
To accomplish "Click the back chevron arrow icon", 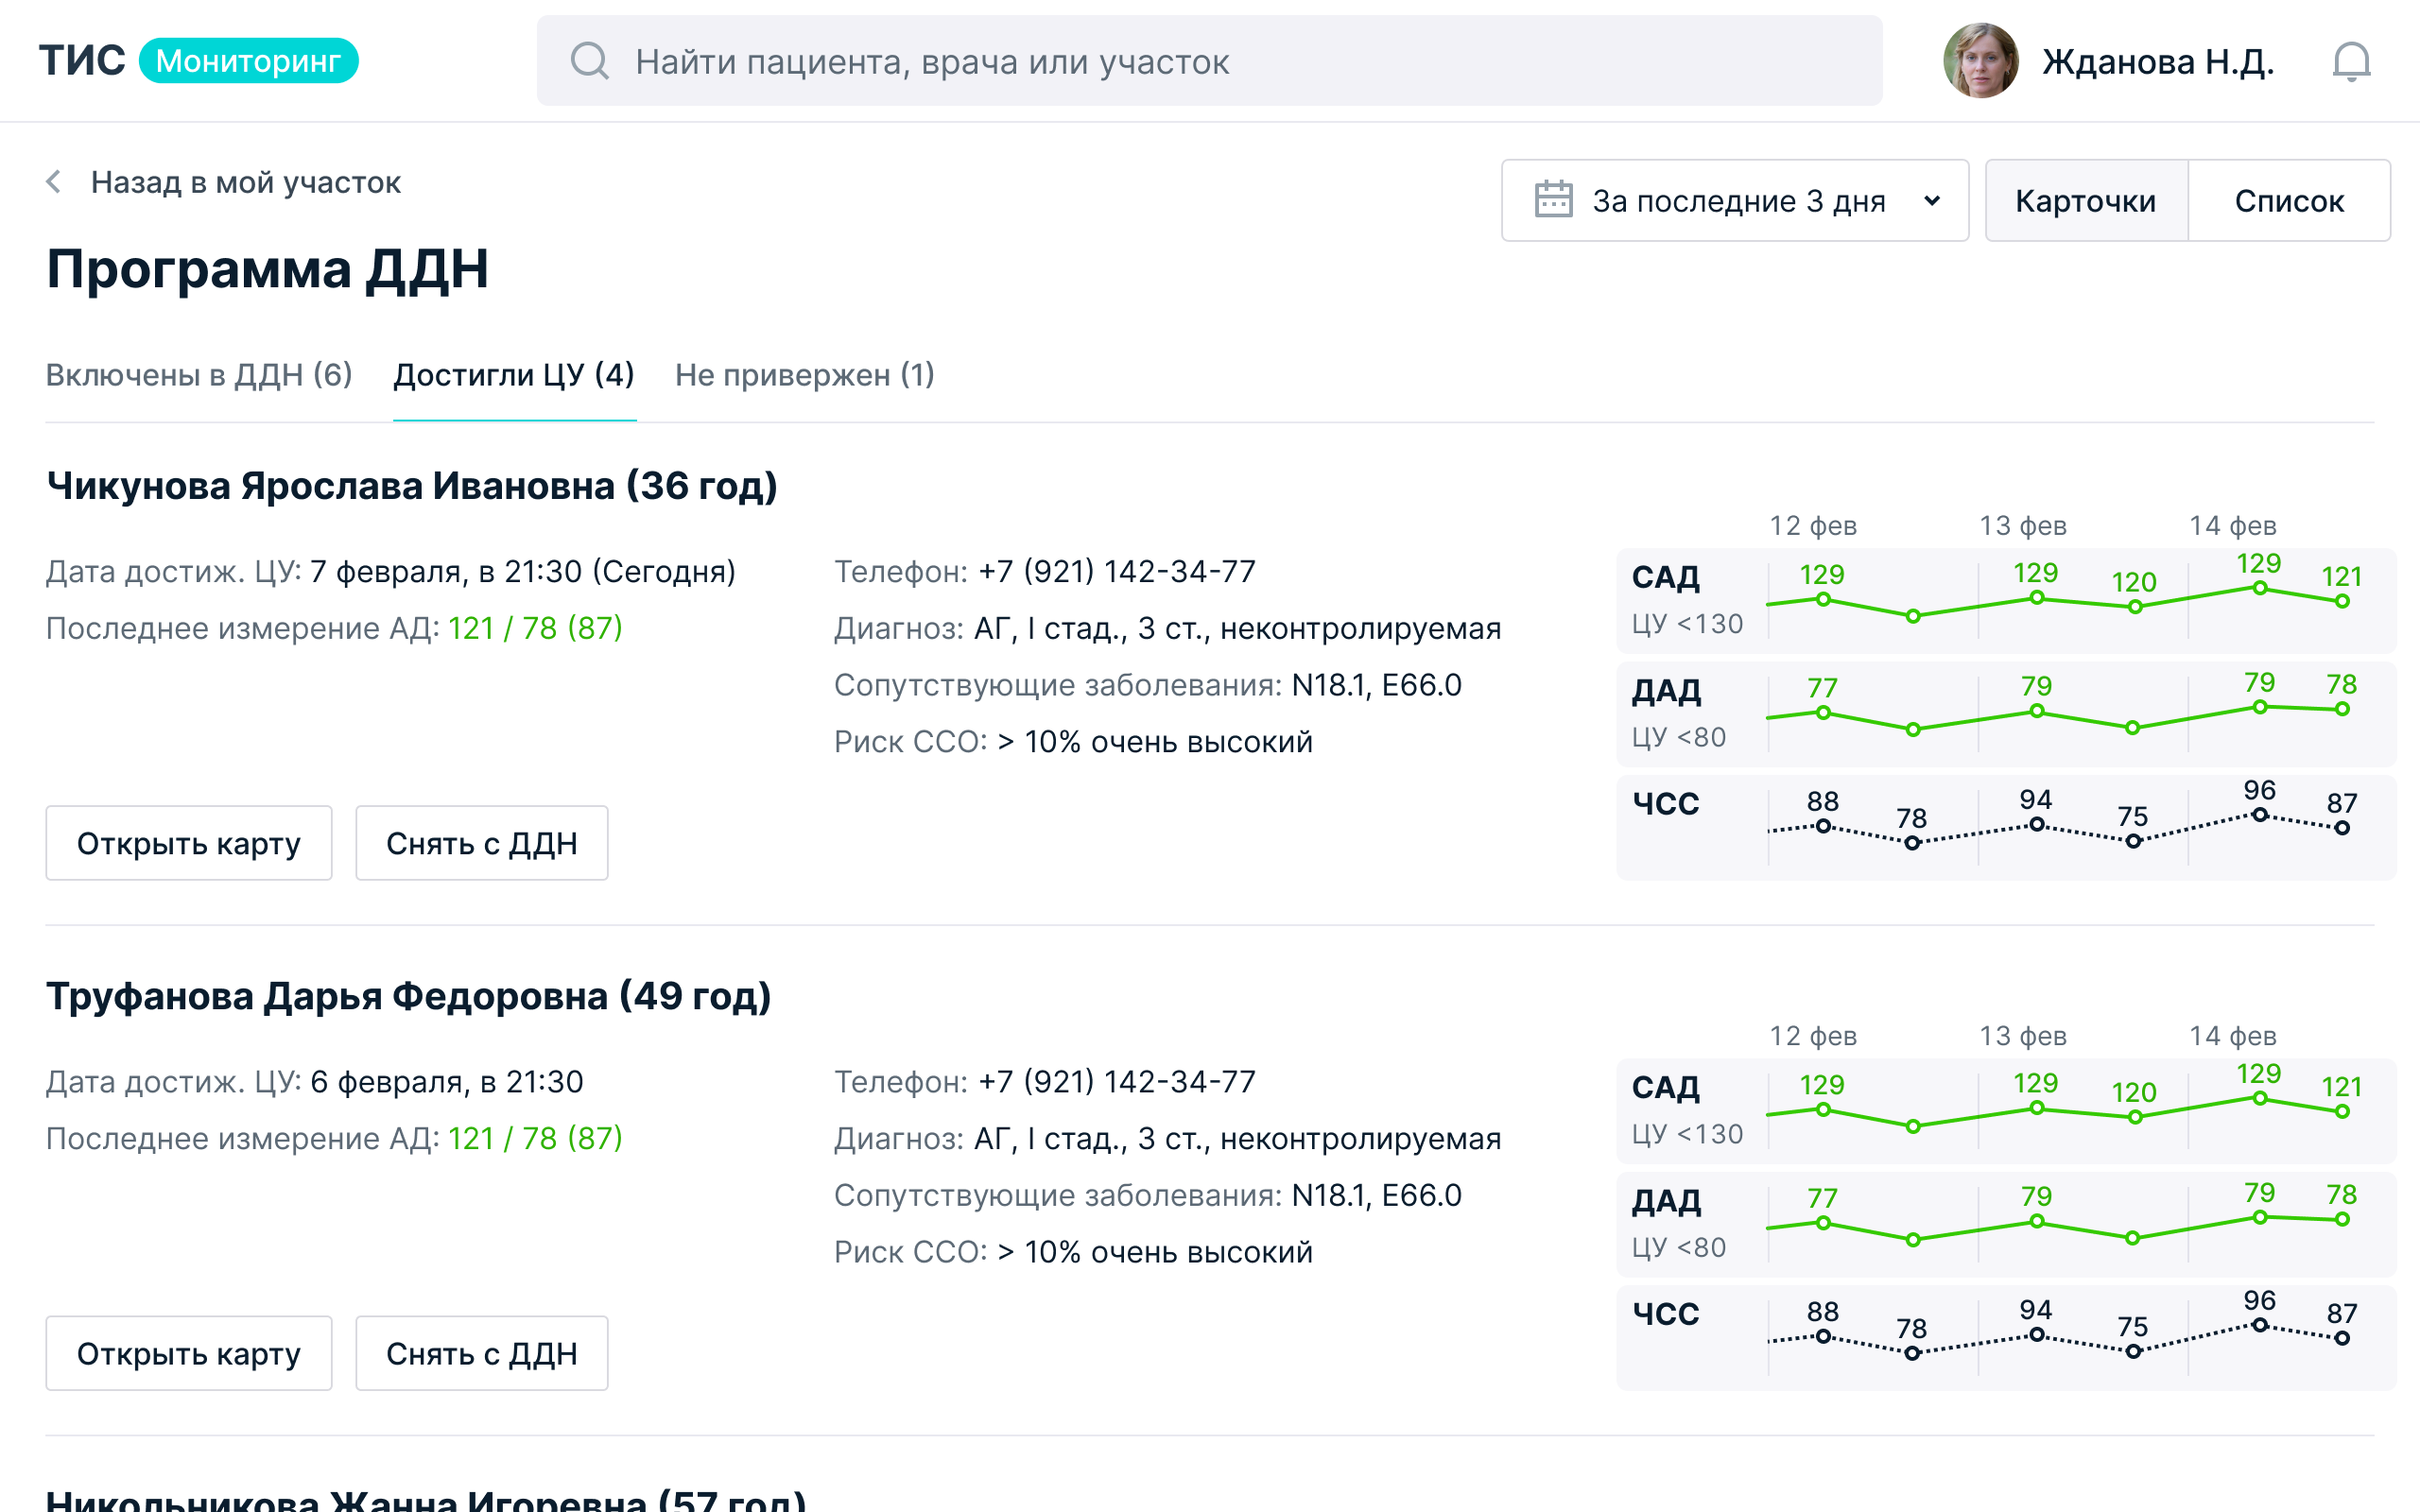I will (54, 182).
